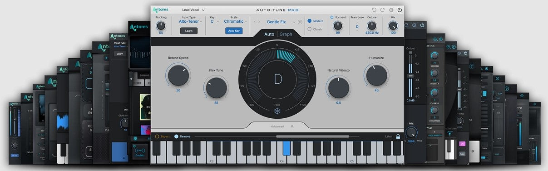Click the Humanize knob

click(376, 75)
